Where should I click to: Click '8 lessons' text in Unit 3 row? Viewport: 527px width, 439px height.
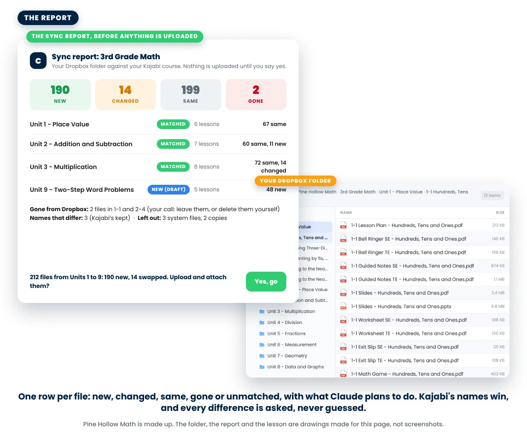[206, 167]
